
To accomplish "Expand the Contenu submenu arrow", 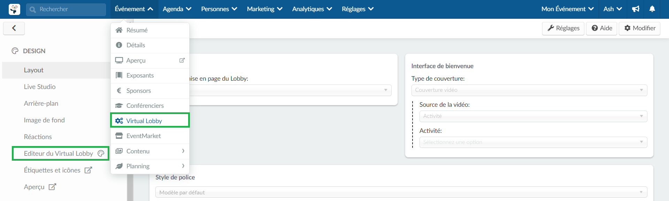I will (183, 151).
